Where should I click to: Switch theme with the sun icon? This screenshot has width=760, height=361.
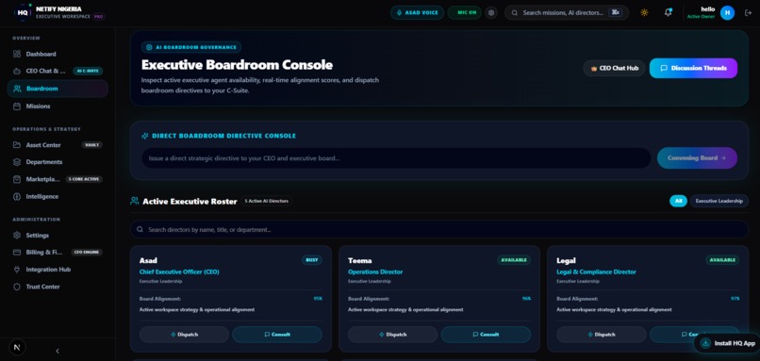coord(644,12)
